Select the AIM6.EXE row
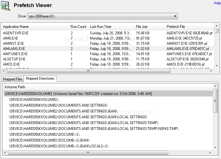This screenshot has width=221, height=159. 10,38
